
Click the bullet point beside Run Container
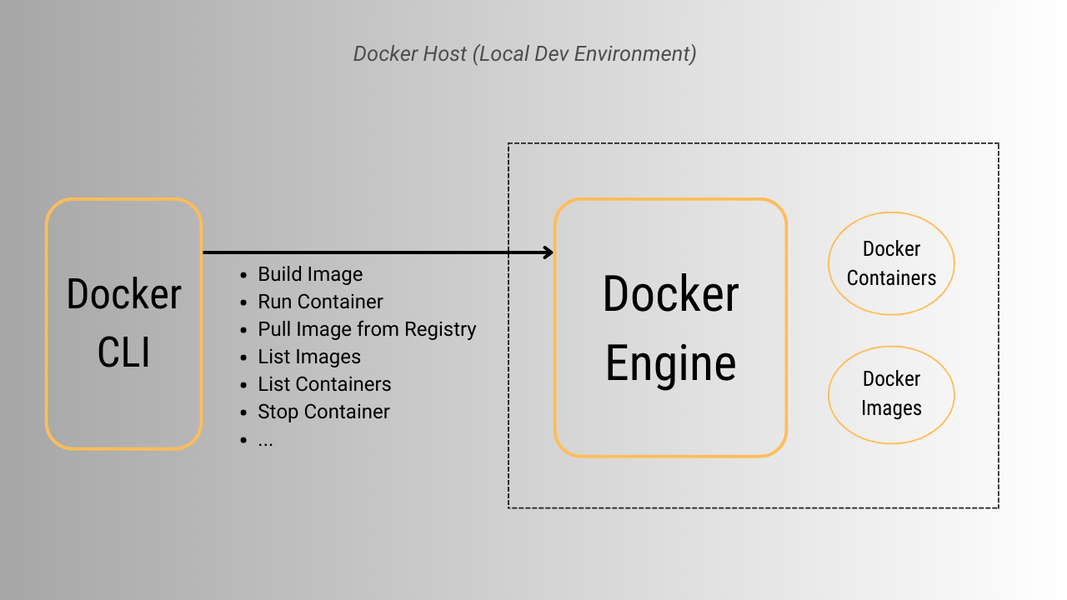click(242, 302)
